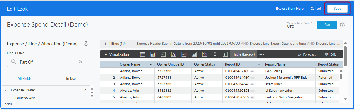
Task: Clear the Part Of search text
Action: pyautogui.click(x=81, y=62)
